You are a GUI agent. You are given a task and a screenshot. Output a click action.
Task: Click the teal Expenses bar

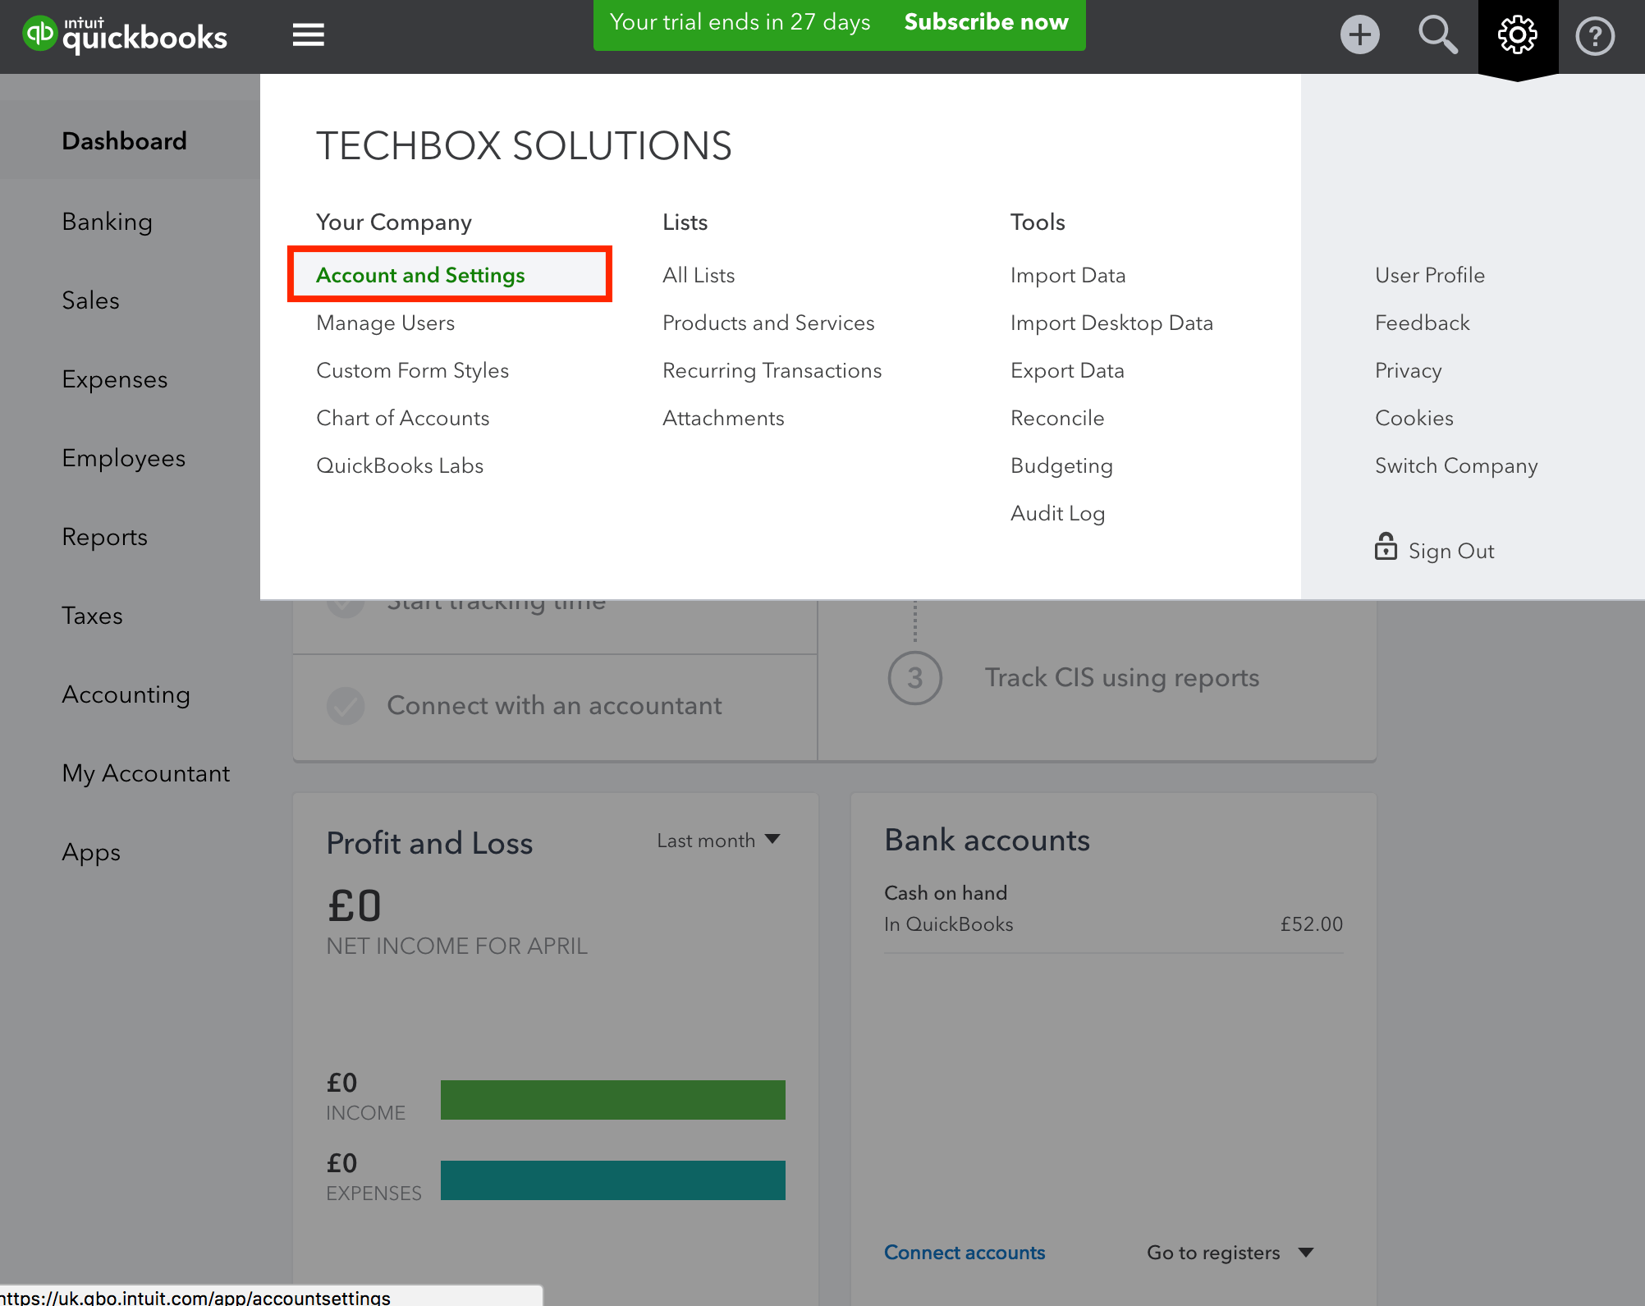tap(612, 1180)
